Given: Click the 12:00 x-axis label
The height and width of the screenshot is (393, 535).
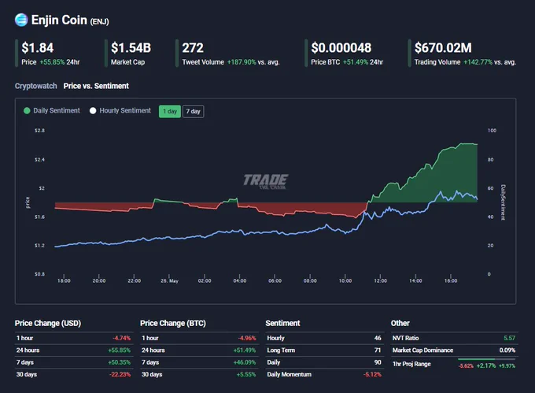Looking at the screenshot, I should 381,281.
